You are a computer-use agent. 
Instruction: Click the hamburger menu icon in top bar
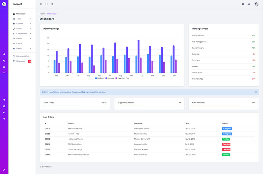[41, 4]
